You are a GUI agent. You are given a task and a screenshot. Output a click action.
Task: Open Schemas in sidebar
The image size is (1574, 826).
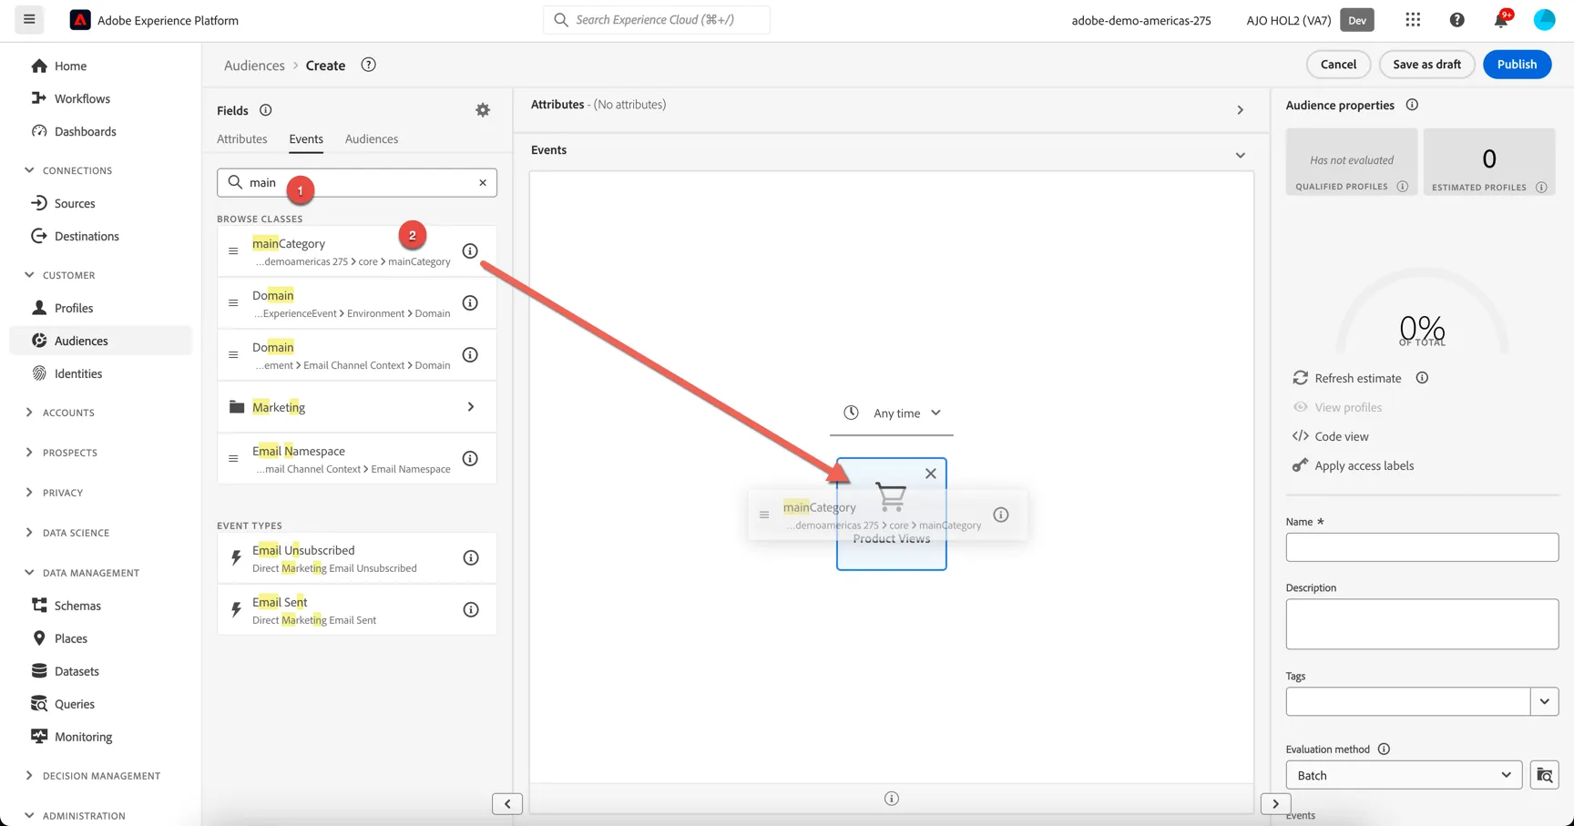tap(77, 606)
